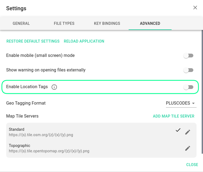This screenshot has height=172, width=203.
Task: Click the Close button at bottom
Action: [192, 165]
